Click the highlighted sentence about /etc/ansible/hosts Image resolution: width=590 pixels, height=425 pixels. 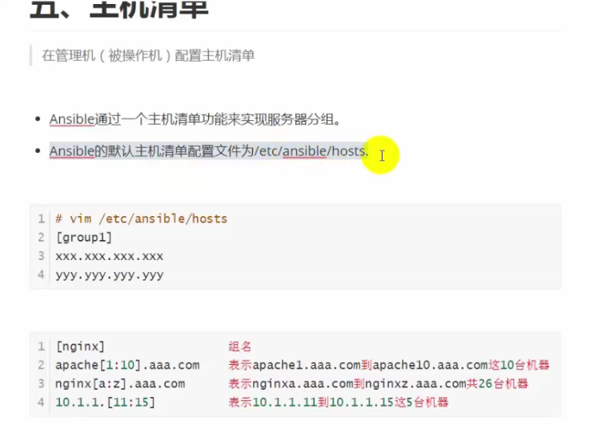[209, 150]
